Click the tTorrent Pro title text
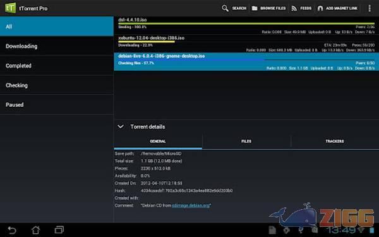Viewport: 379px width, 237px height. pos(33,8)
